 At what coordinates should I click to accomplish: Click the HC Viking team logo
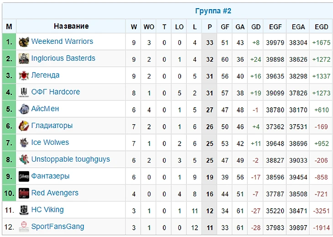pos(24,210)
